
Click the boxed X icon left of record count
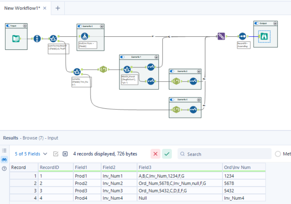[x=65, y=154]
